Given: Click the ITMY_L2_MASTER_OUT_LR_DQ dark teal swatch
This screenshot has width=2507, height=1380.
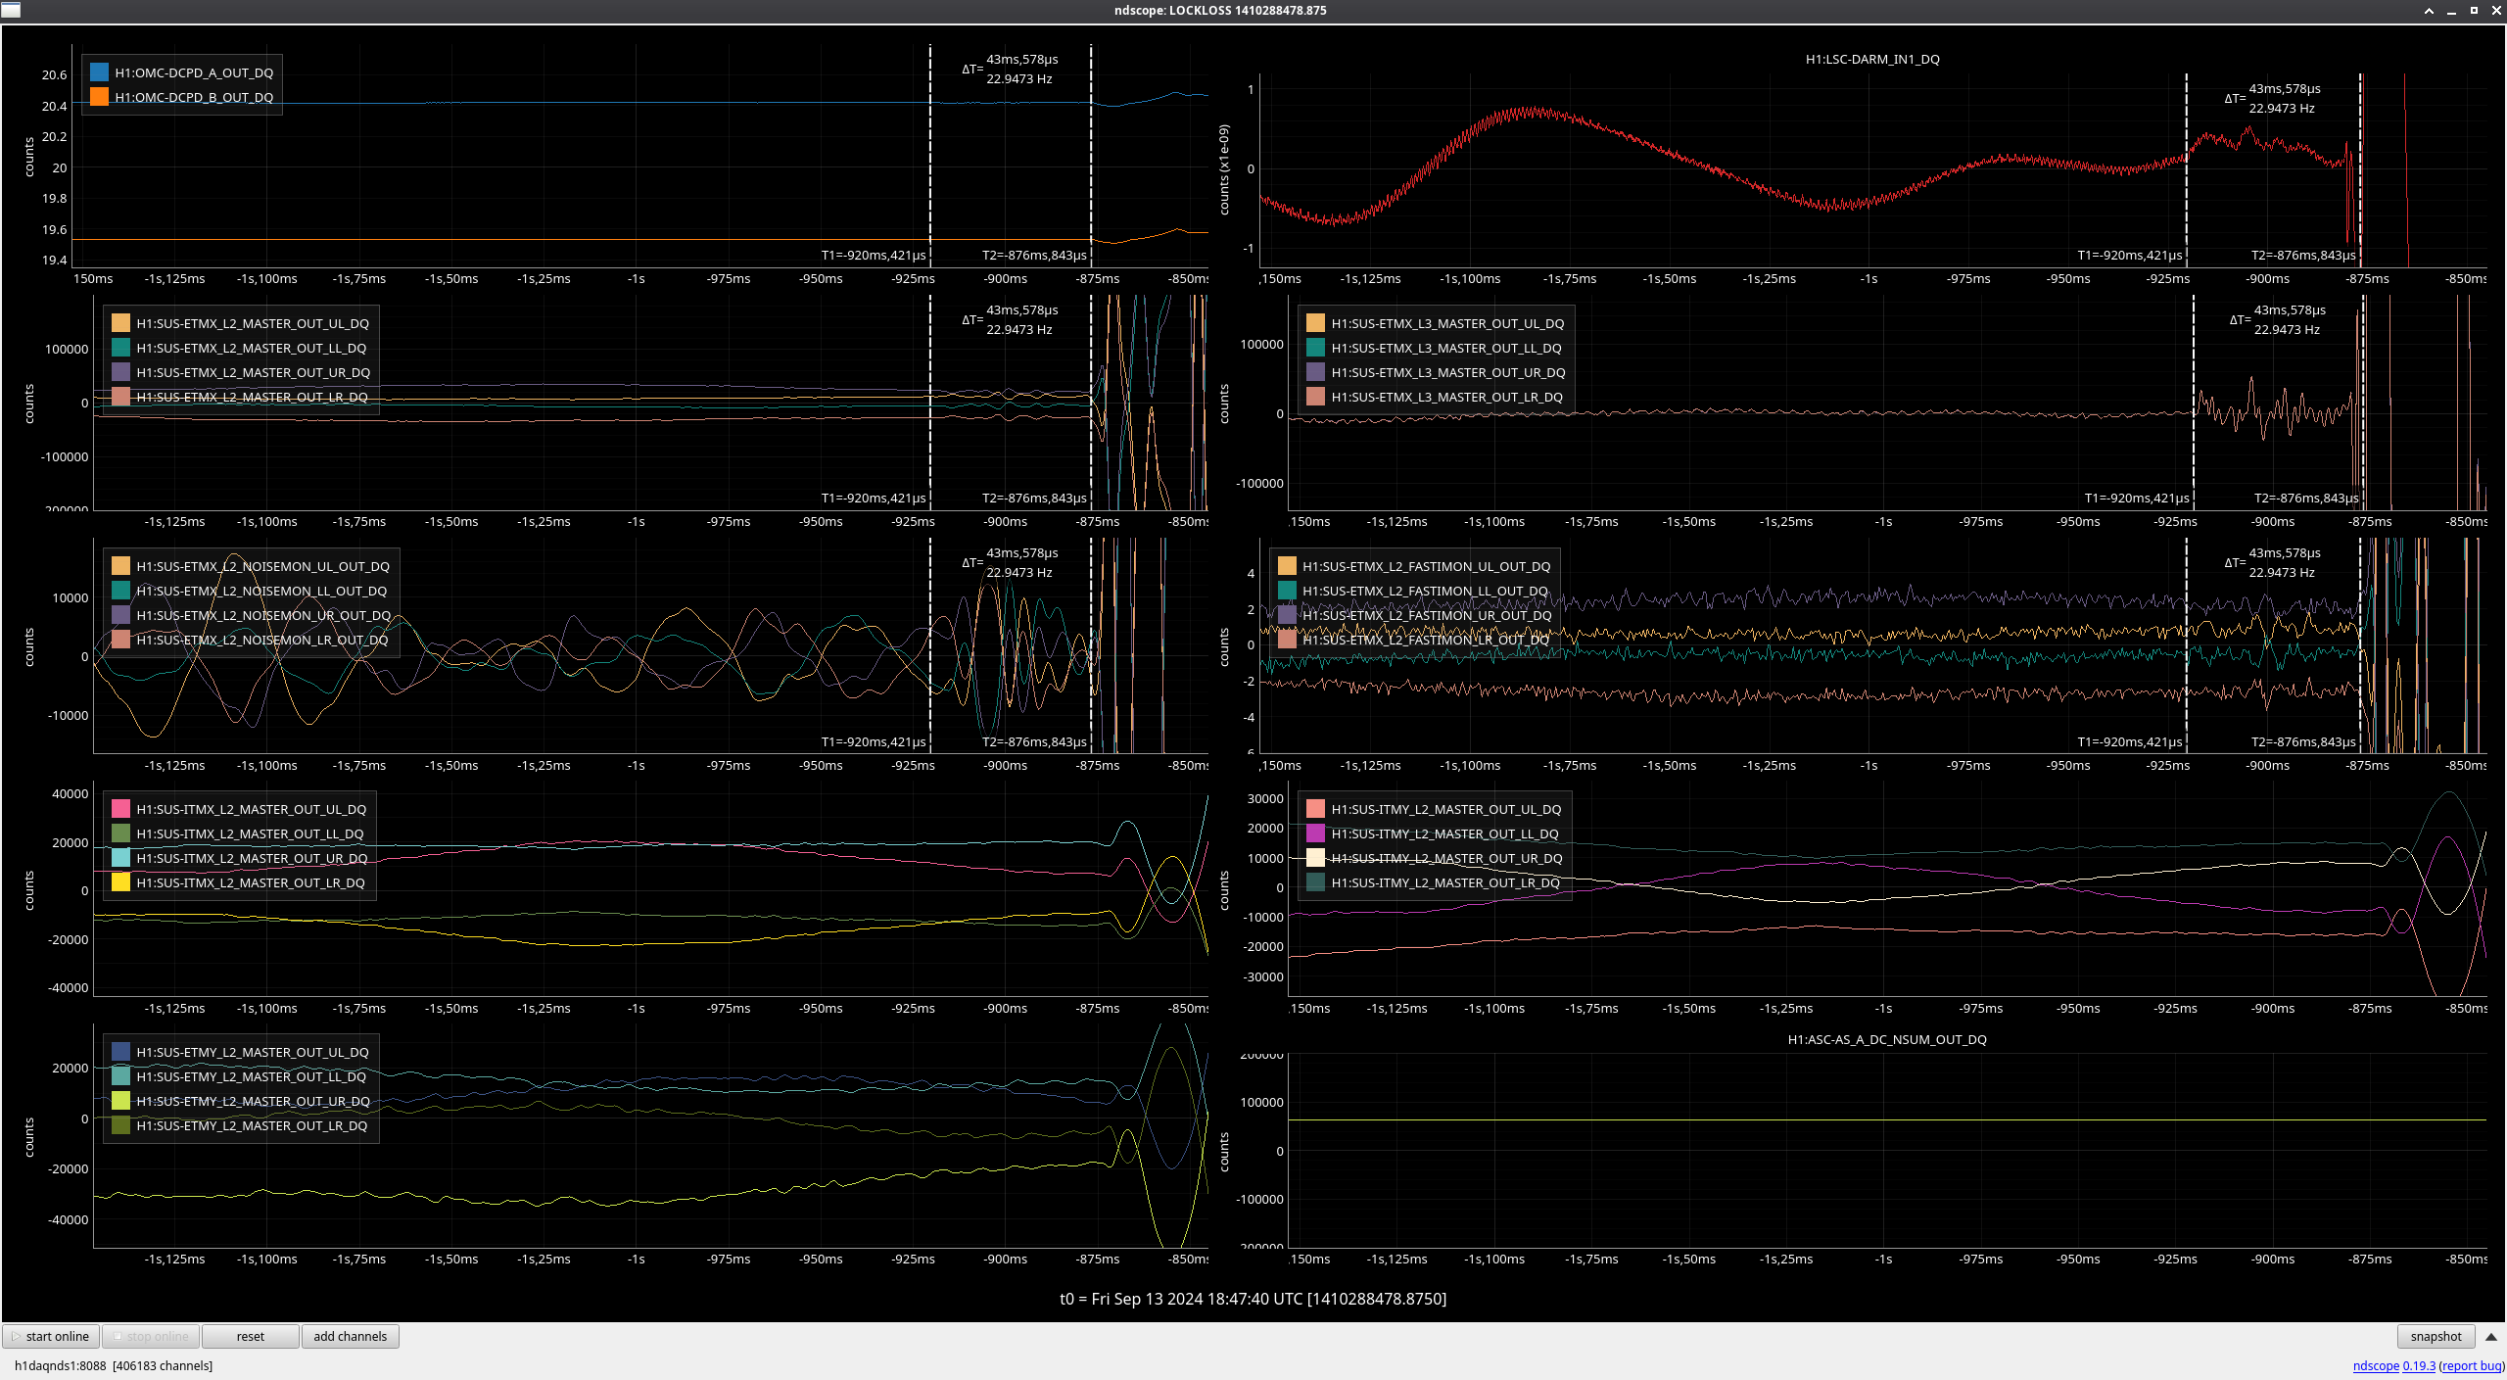Looking at the screenshot, I should coord(1315,882).
